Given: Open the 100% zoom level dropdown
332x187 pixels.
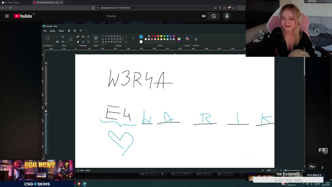Looking at the screenshot, I should (x=275, y=170).
